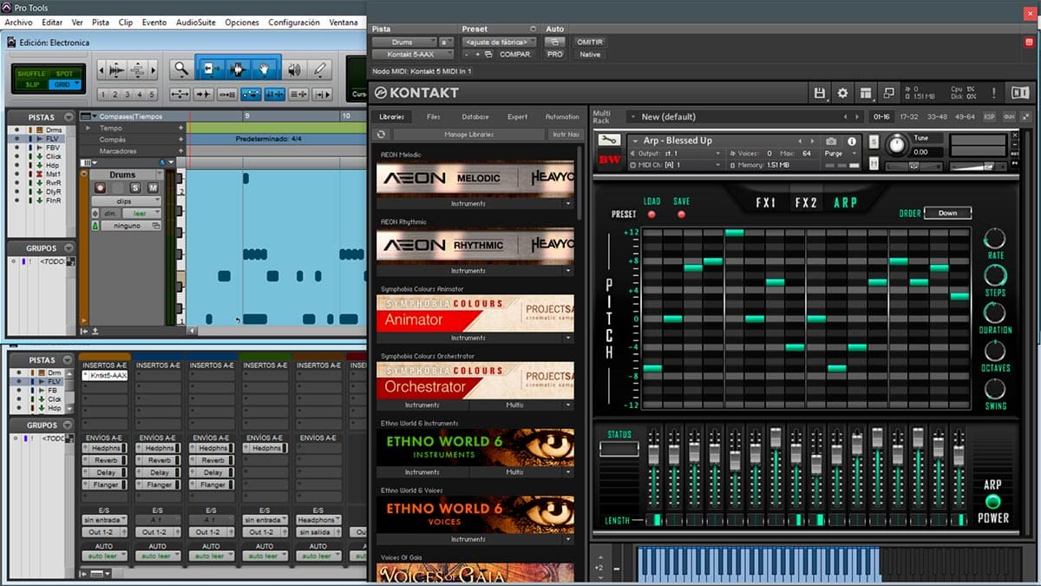
Task: Open the clips track view dropdown
Action: tap(126, 201)
